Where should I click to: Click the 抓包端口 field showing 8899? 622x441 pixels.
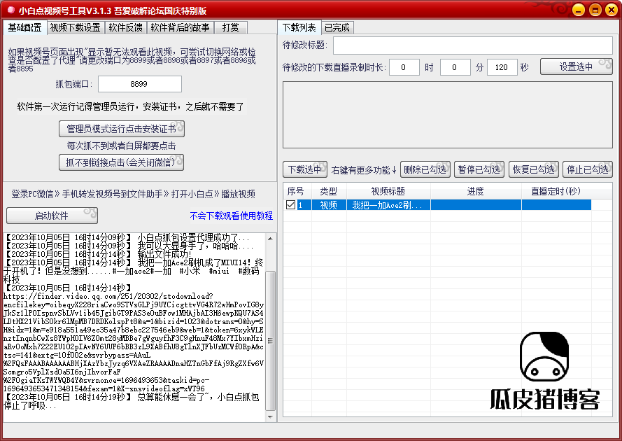[140, 84]
